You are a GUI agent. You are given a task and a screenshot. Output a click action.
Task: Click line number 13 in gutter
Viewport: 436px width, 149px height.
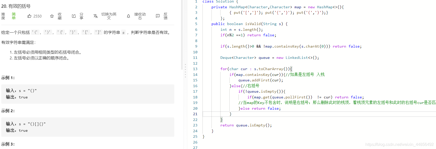click(195, 69)
